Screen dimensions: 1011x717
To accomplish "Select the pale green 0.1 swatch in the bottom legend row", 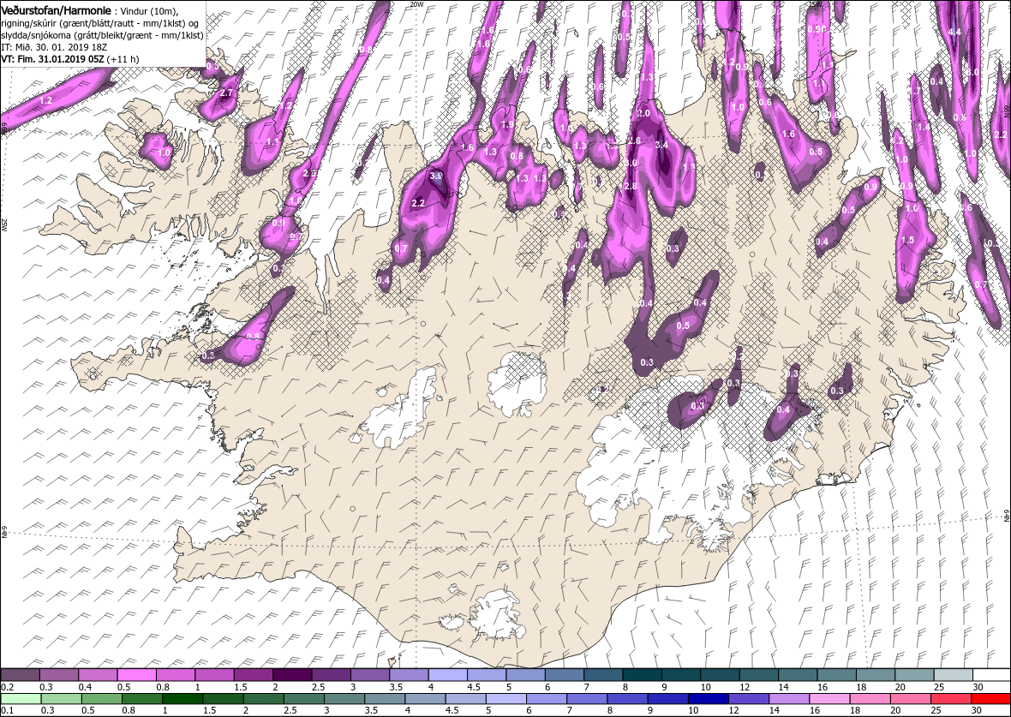I will point(21,699).
